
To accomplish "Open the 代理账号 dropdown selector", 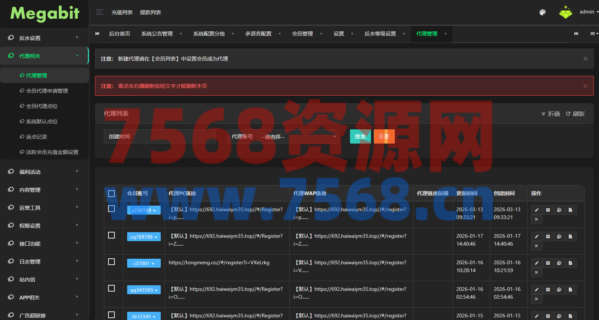I will pyautogui.click(x=298, y=137).
